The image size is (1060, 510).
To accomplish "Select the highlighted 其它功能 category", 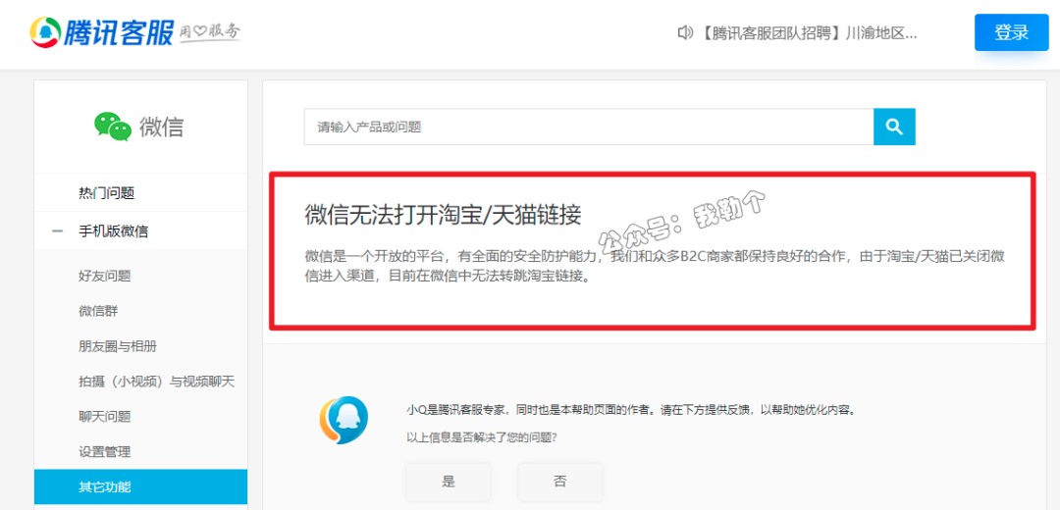I will (140, 486).
